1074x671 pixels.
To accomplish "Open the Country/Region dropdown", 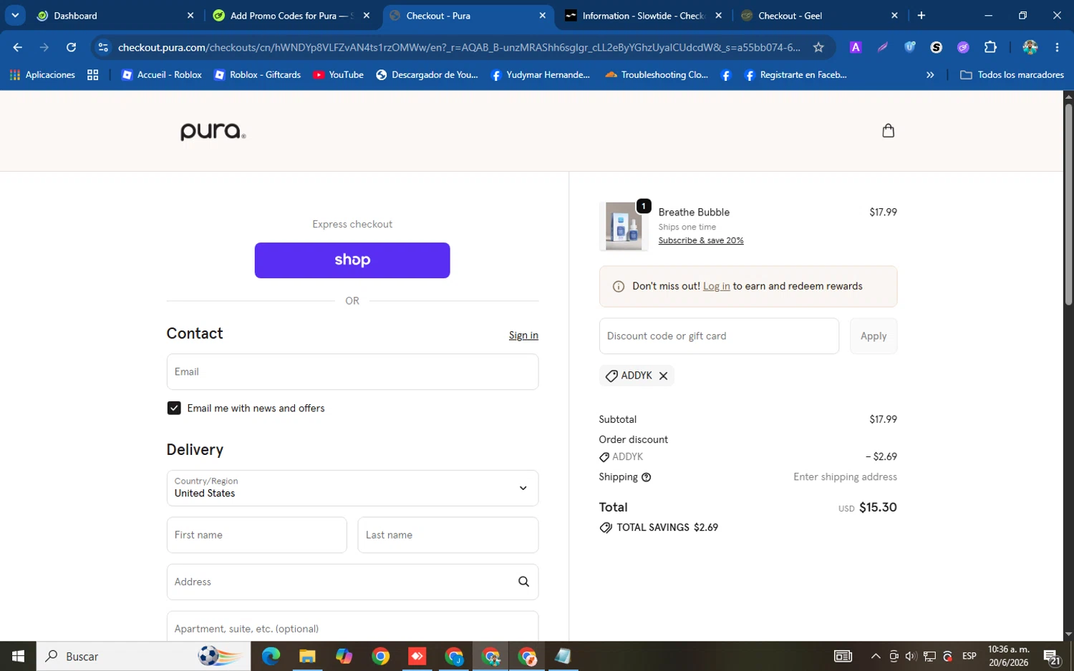I will click(352, 488).
